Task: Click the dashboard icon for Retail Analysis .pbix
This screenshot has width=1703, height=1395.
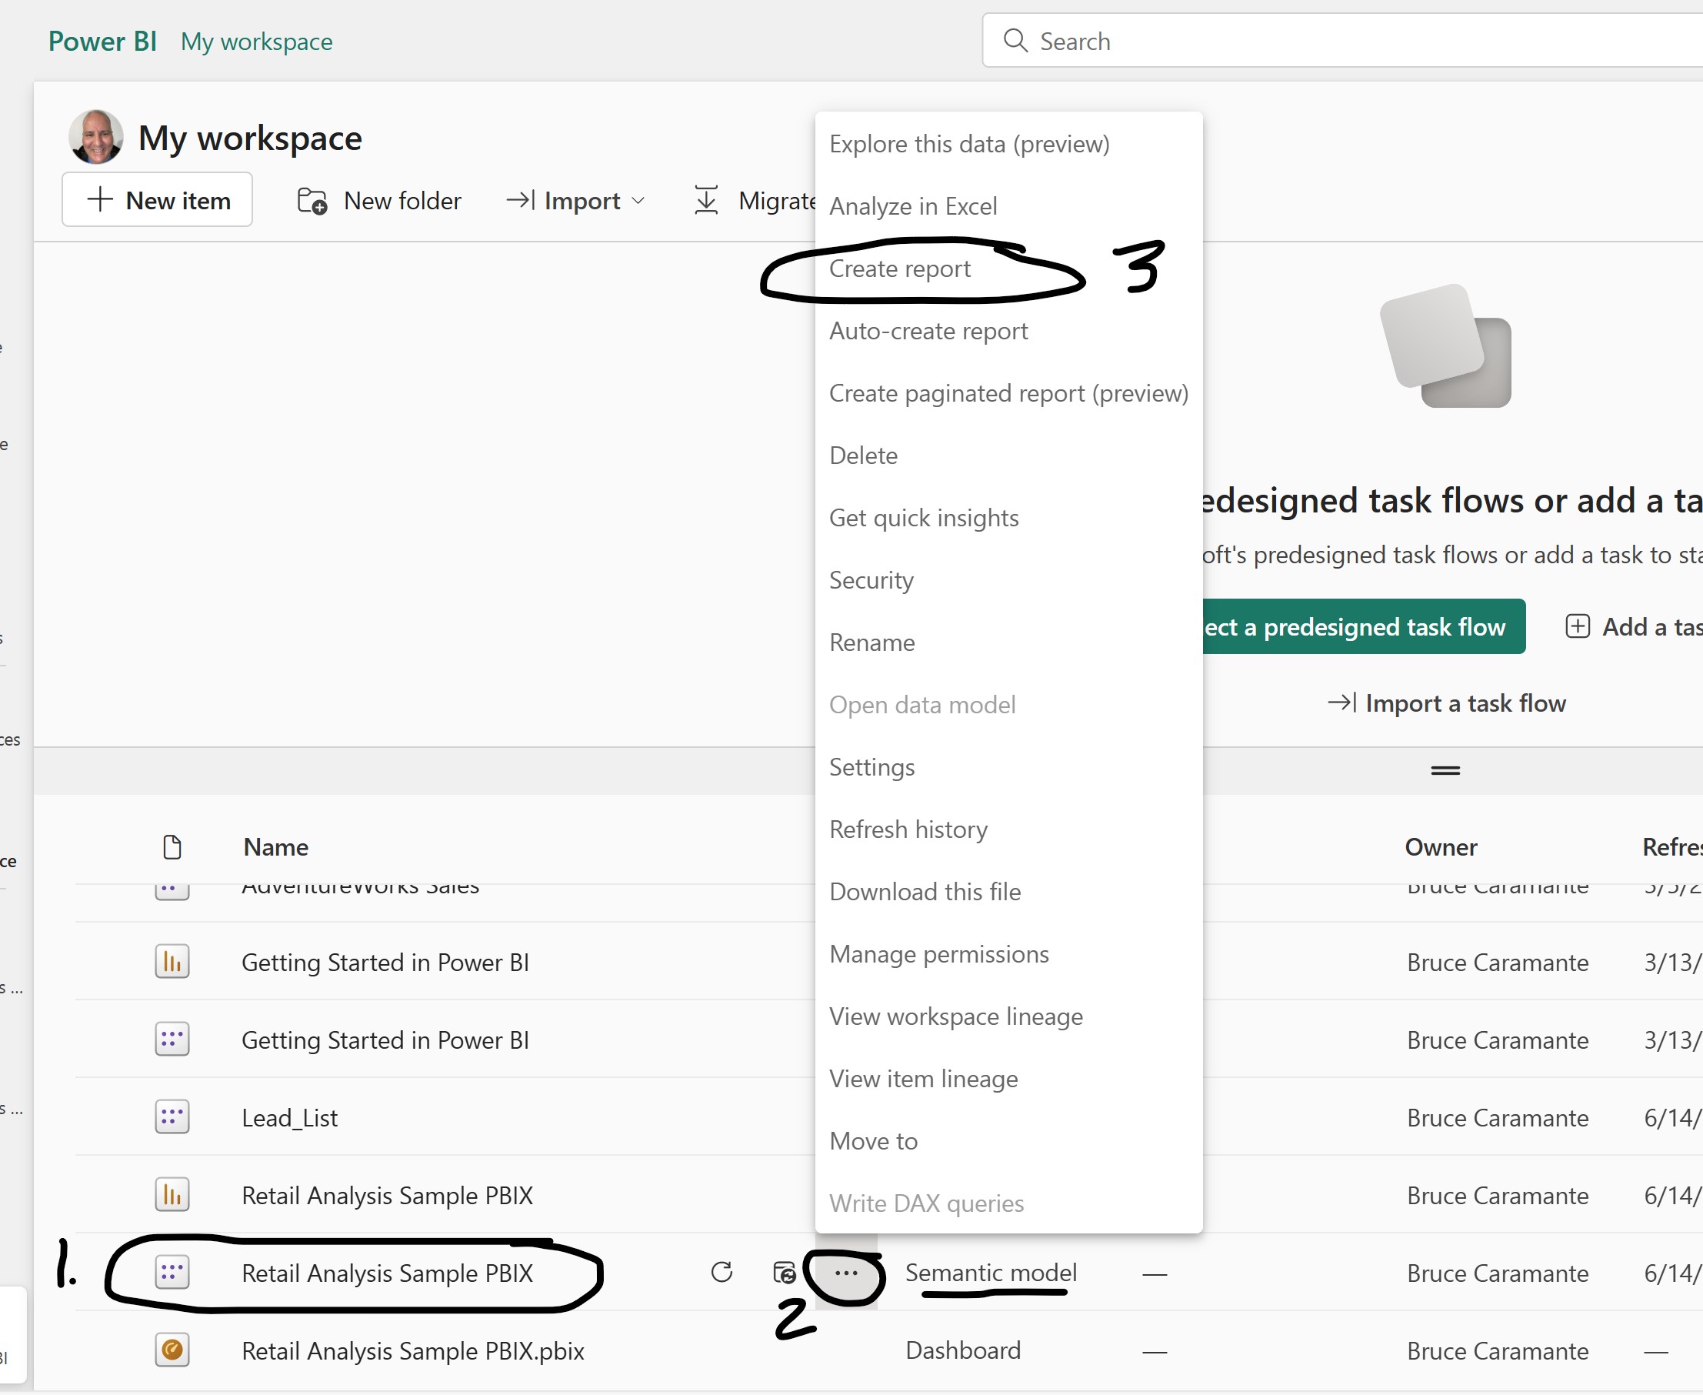Action: (172, 1351)
